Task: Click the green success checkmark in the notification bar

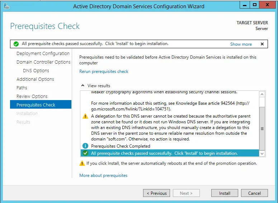Action: click(x=16, y=44)
